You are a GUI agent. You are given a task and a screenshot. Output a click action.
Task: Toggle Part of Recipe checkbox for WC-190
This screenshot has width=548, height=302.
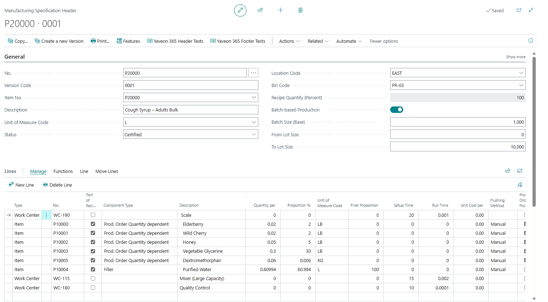tap(93, 215)
